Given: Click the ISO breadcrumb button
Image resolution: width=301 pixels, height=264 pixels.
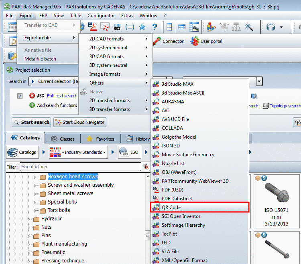Looking at the screenshot, I should tap(130, 152).
